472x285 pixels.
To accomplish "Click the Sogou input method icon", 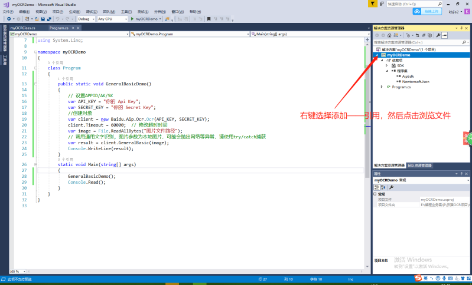I will pos(418,279).
